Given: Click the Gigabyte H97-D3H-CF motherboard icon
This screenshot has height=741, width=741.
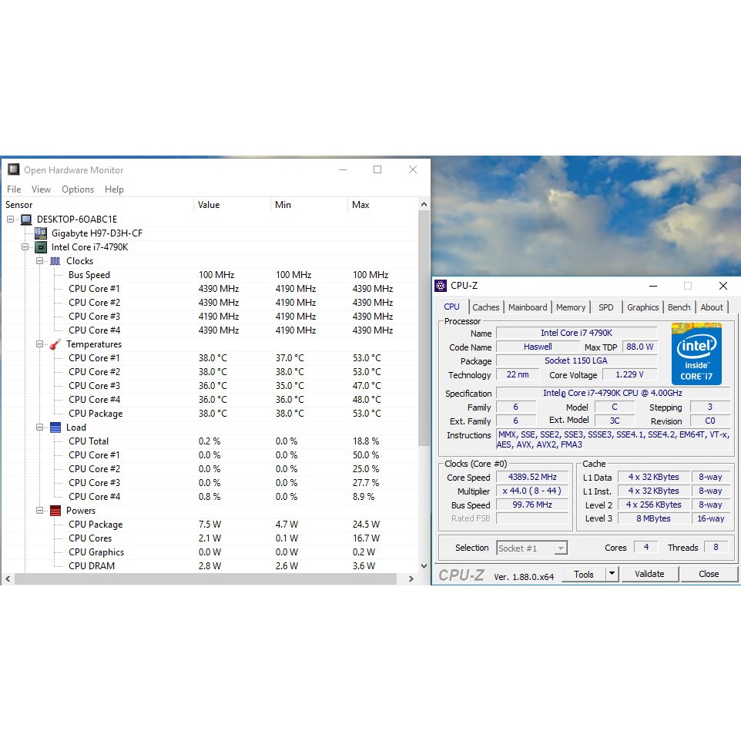Looking at the screenshot, I should pyautogui.click(x=41, y=233).
